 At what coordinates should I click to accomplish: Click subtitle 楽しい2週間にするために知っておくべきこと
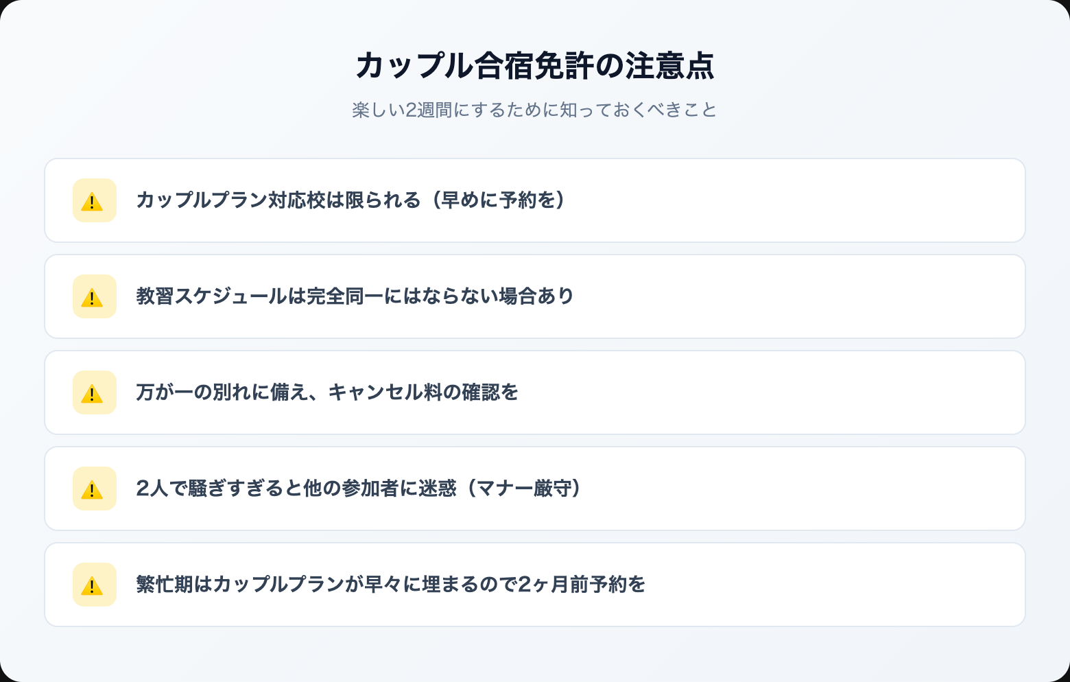[x=534, y=110]
